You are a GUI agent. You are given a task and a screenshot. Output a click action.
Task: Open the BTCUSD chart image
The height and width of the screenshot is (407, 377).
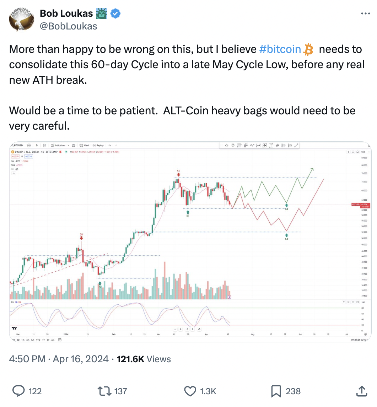point(190,242)
